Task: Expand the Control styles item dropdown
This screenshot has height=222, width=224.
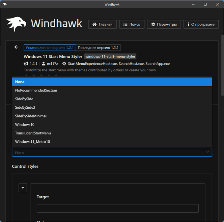Action: (23, 188)
